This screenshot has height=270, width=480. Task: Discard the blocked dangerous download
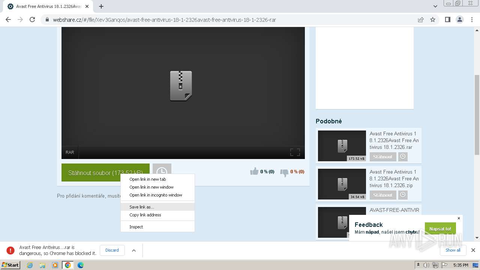tap(112, 250)
